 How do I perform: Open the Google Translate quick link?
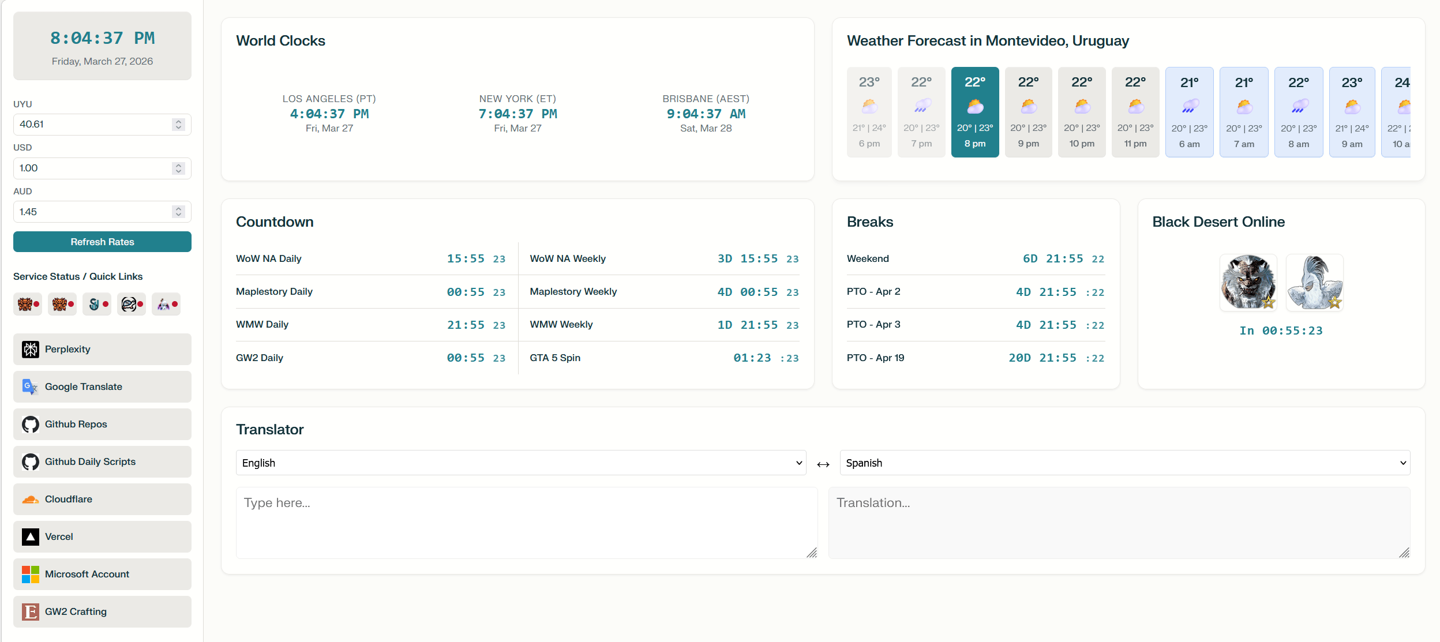tap(102, 386)
